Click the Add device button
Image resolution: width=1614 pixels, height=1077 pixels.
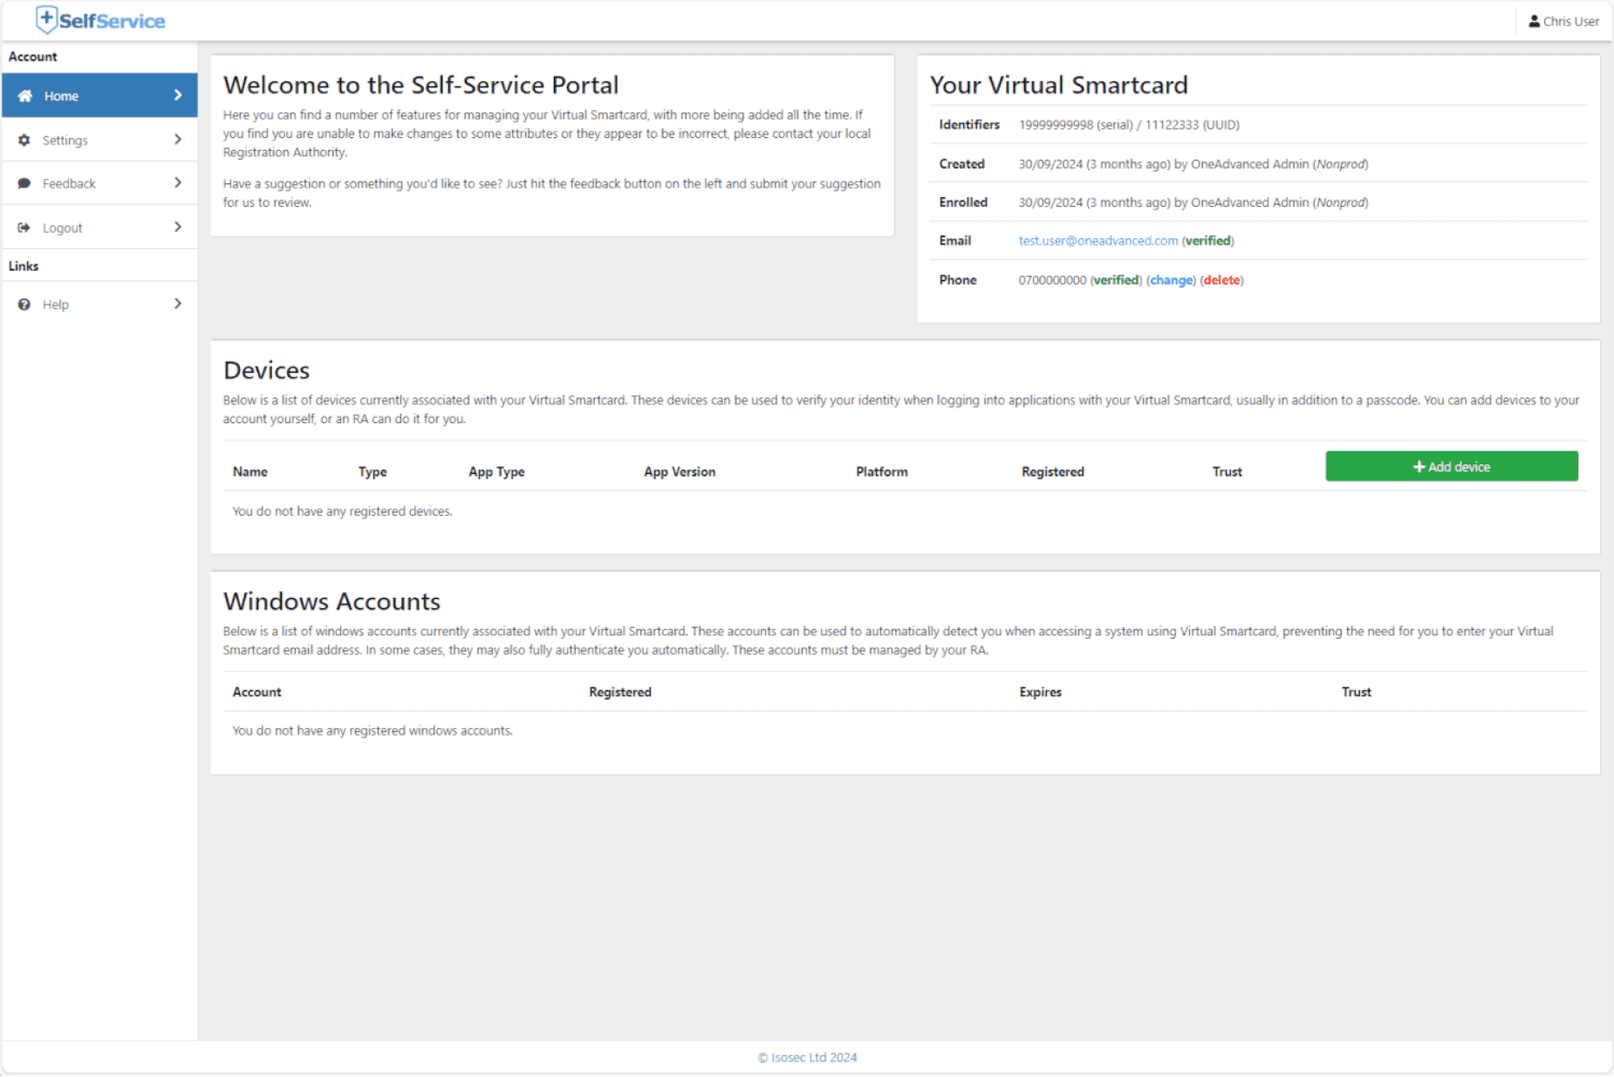[x=1451, y=466]
